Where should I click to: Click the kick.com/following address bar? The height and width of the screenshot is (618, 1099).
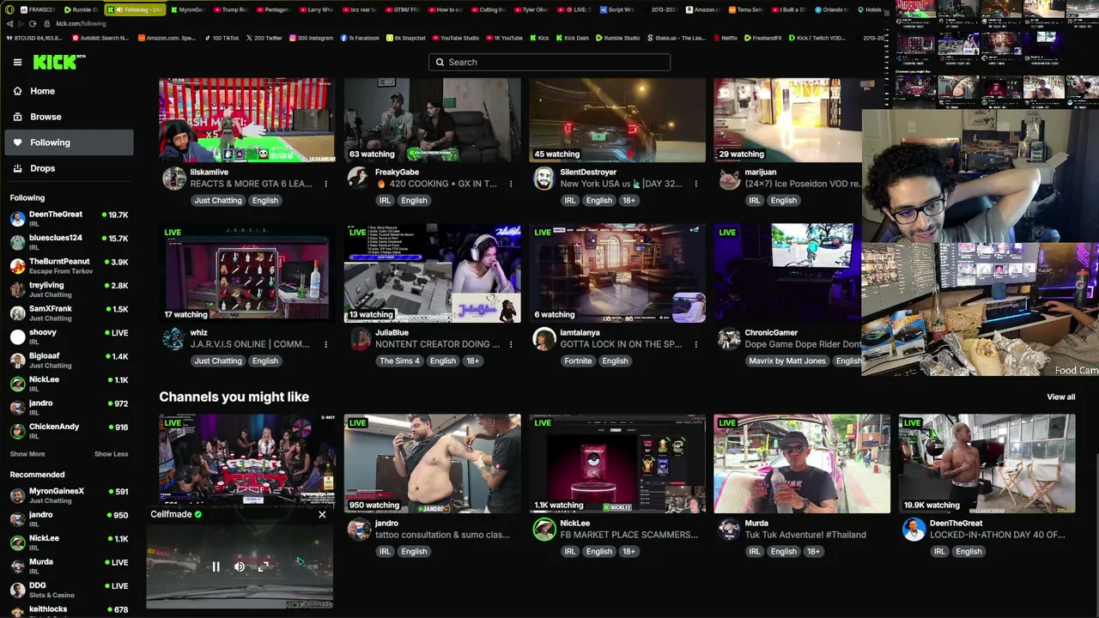click(x=81, y=23)
